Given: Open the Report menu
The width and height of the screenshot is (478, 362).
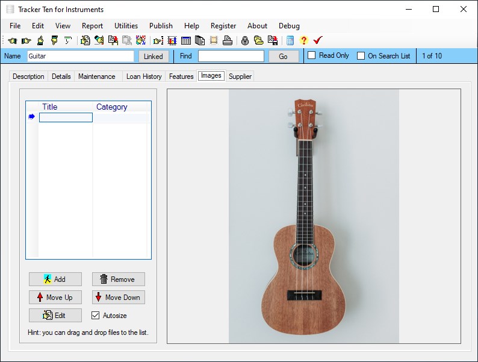Looking at the screenshot, I should (x=92, y=26).
